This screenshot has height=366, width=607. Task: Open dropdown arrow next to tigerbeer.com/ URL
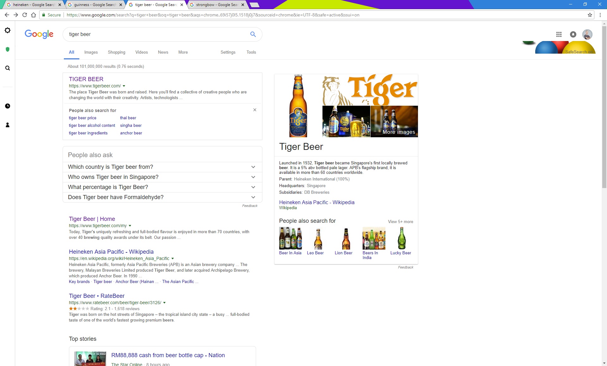click(124, 86)
